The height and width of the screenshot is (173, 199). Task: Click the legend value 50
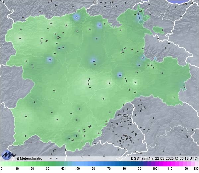(x=78, y=169)
